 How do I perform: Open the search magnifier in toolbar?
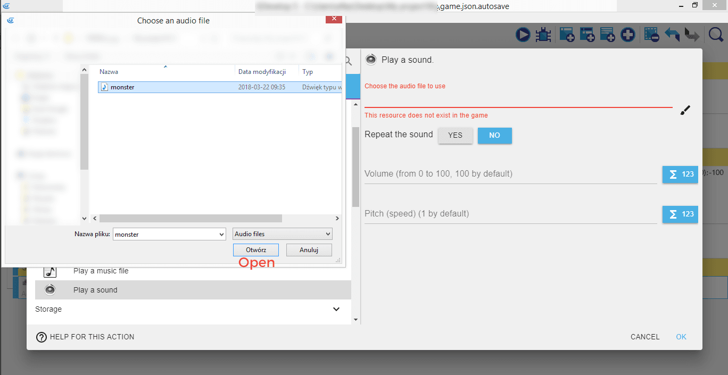pyautogui.click(x=716, y=35)
